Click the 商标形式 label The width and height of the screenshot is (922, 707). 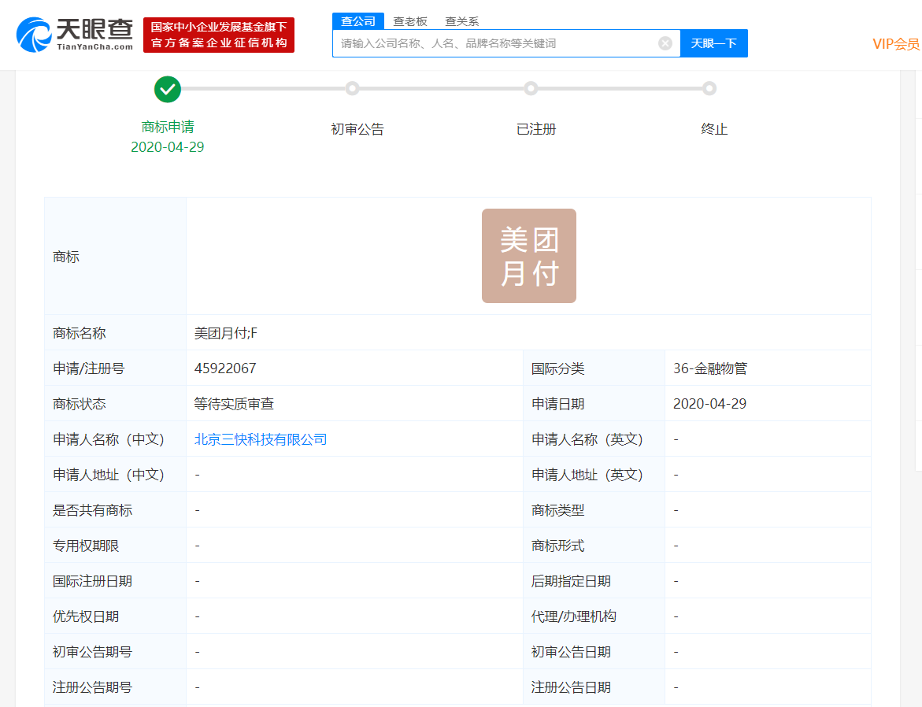coord(558,546)
